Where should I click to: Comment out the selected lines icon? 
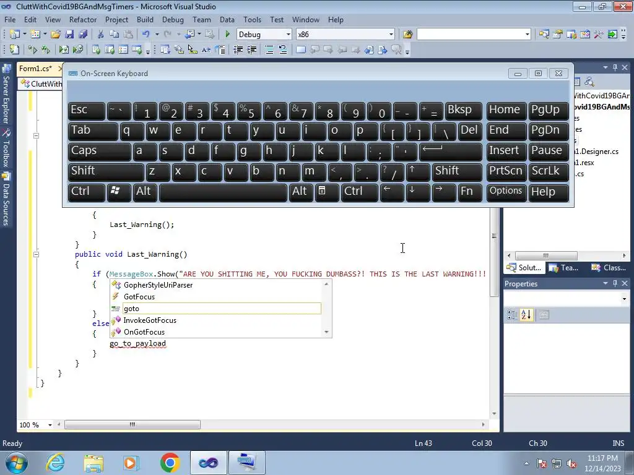(x=269, y=50)
